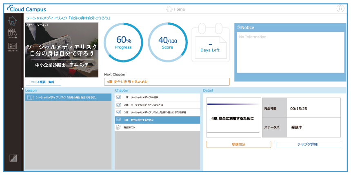Click the checkmark icon of chapter 3

118,112
